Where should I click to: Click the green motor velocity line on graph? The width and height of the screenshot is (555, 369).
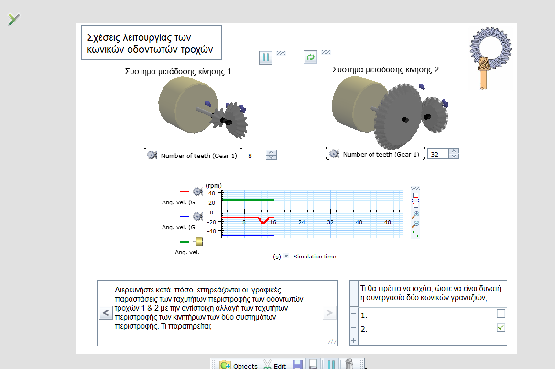tap(248, 200)
